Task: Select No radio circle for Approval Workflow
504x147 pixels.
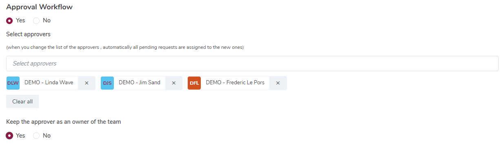Action: coord(36,20)
